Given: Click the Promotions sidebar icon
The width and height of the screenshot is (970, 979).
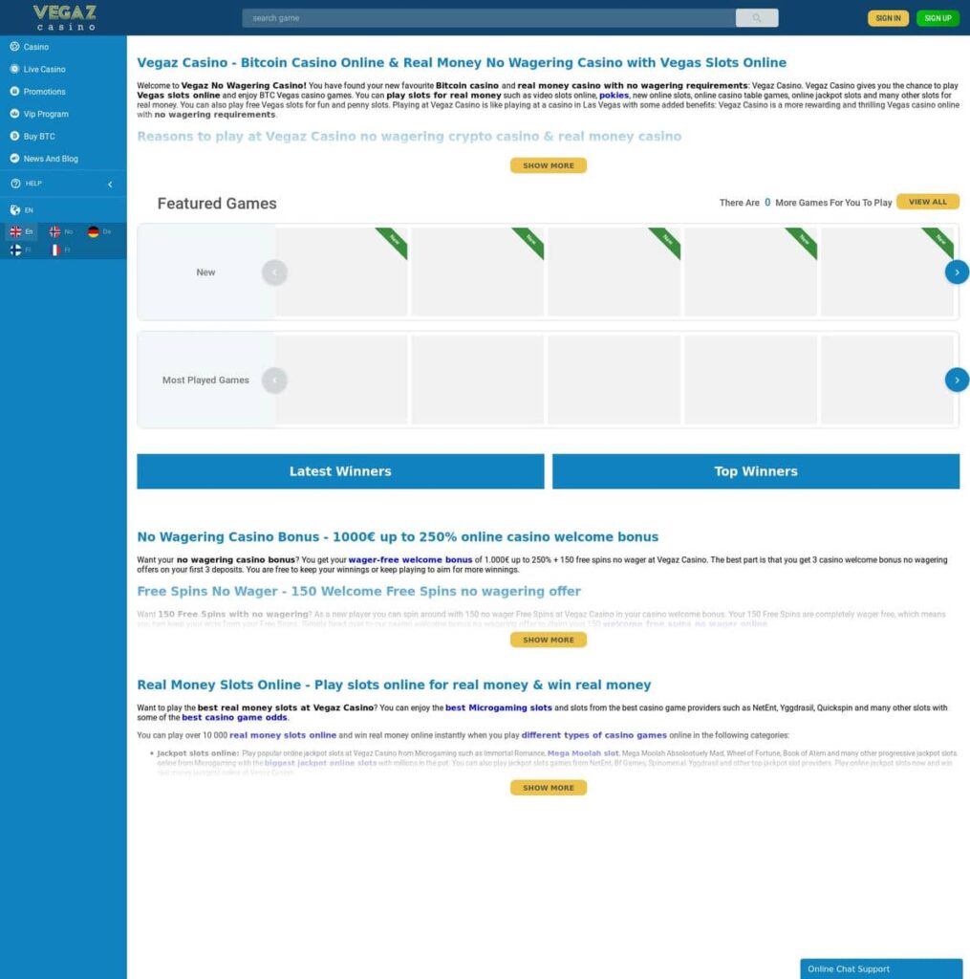Looking at the screenshot, I should [x=14, y=91].
